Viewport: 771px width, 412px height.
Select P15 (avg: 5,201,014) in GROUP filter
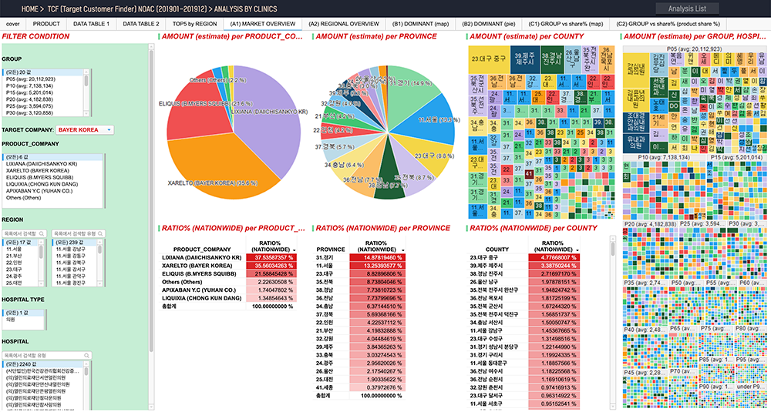(42, 92)
